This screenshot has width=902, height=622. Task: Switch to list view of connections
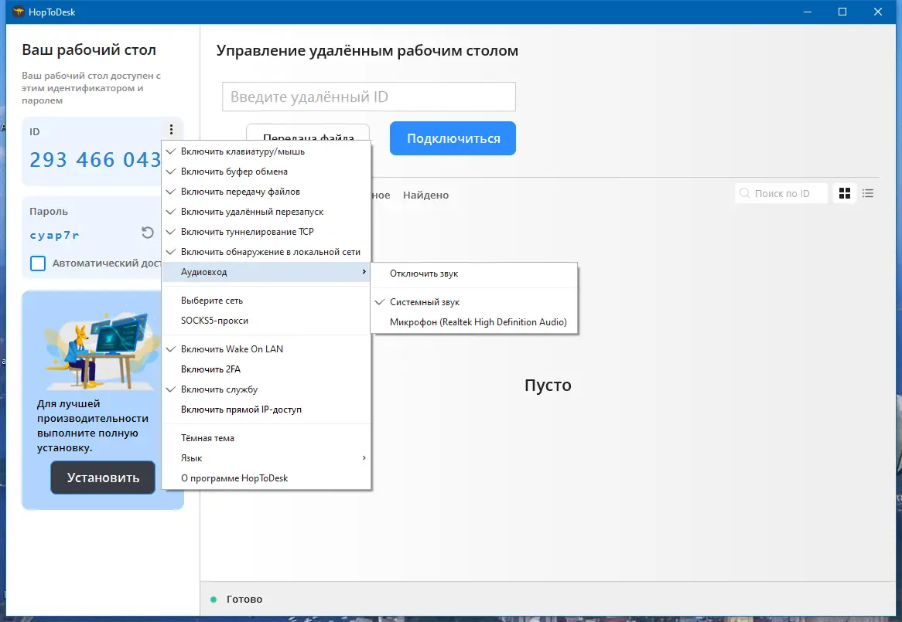[868, 193]
